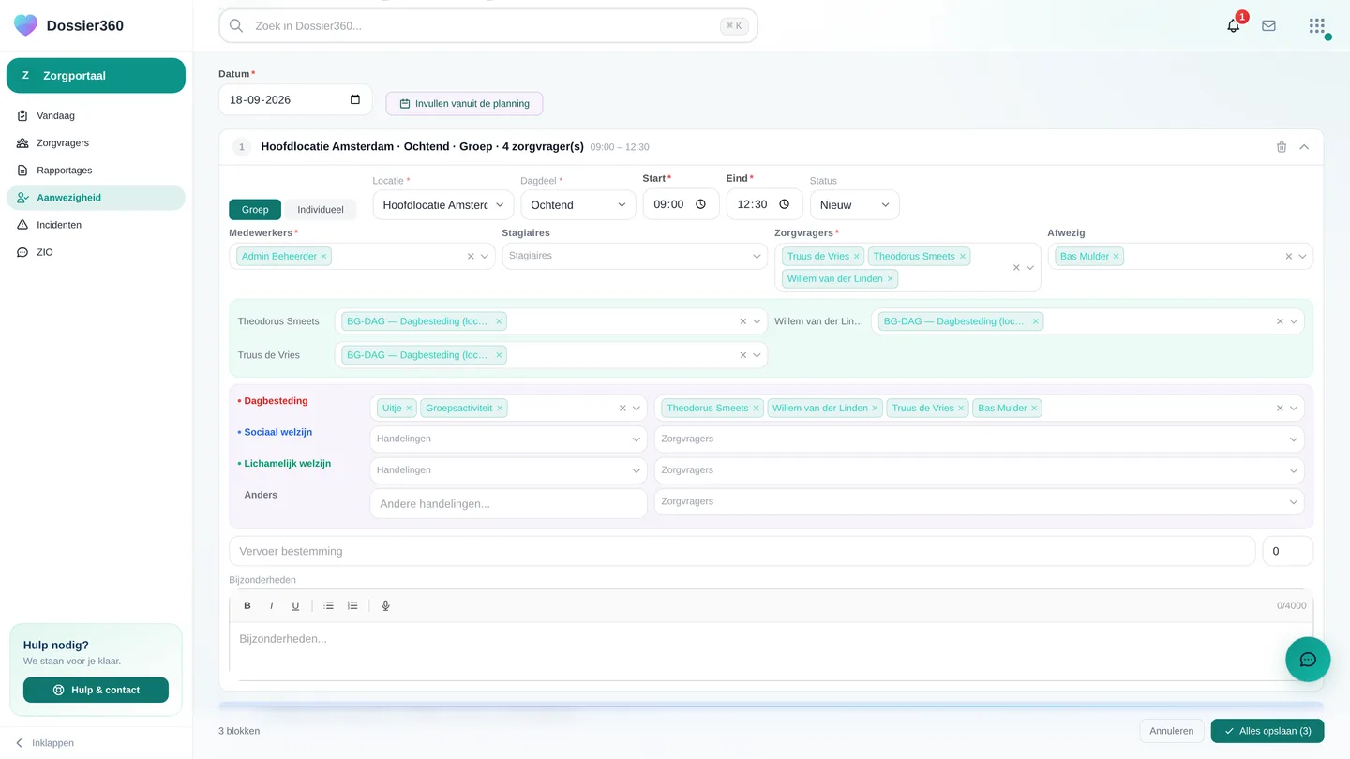Click Invullen vanuit de planning button
Image resolution: width=1350 pixels, height=759 pixels.
[x=464, y=103]
